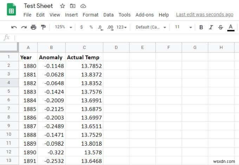Redo the last undone action

point(24,27)
